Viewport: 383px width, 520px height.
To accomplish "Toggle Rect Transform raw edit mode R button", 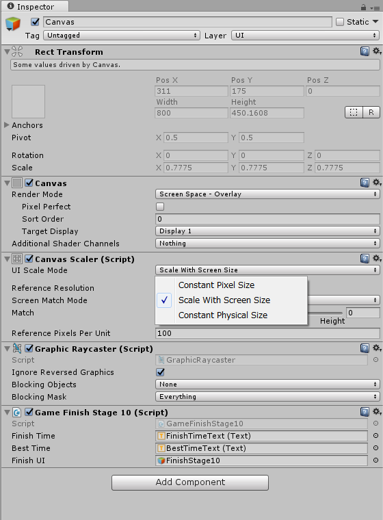I will tap(371, 112).
